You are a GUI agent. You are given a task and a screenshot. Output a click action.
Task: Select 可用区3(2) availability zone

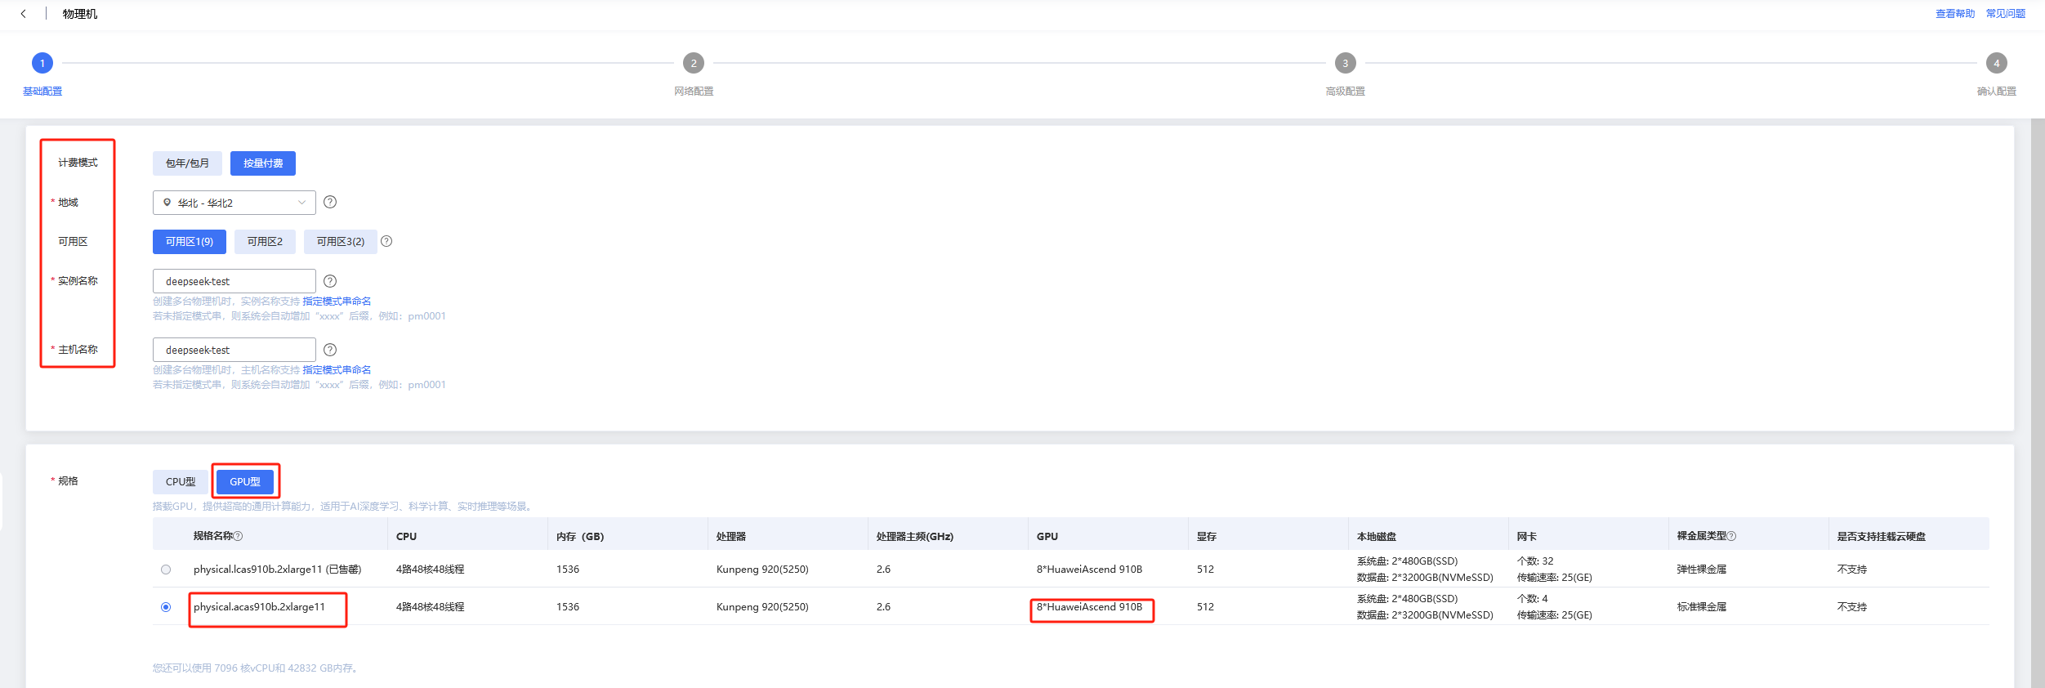point(341,242)
